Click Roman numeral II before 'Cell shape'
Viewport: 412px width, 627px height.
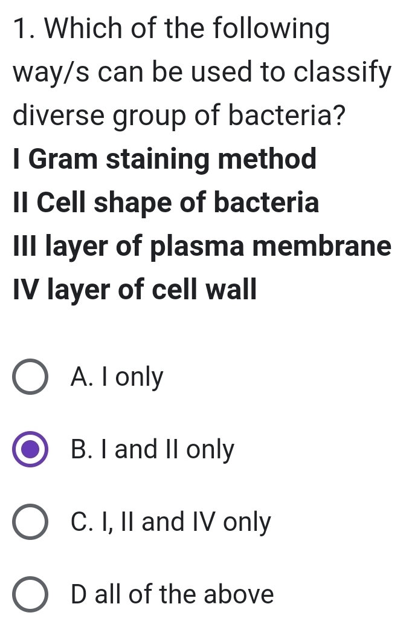(x=21, y=203)
